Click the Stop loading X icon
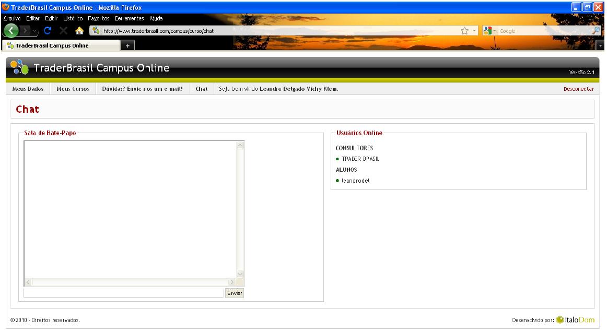 pos(64,31)
